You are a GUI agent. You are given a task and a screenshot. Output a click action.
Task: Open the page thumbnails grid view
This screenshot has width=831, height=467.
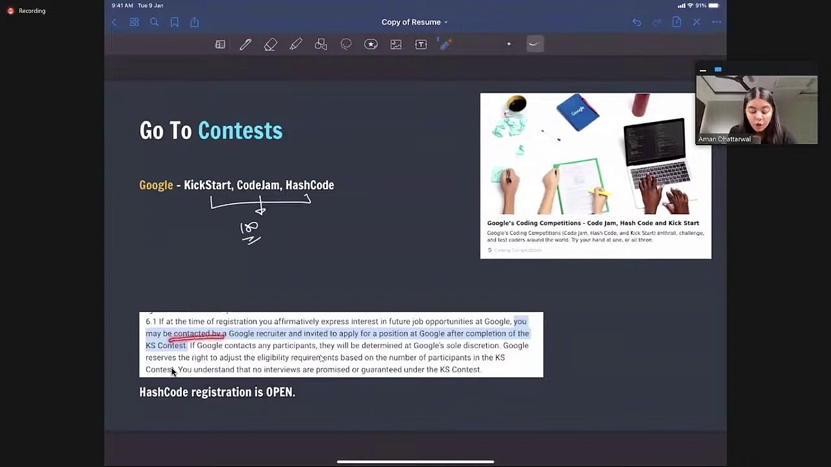click(x=134, y=22)
